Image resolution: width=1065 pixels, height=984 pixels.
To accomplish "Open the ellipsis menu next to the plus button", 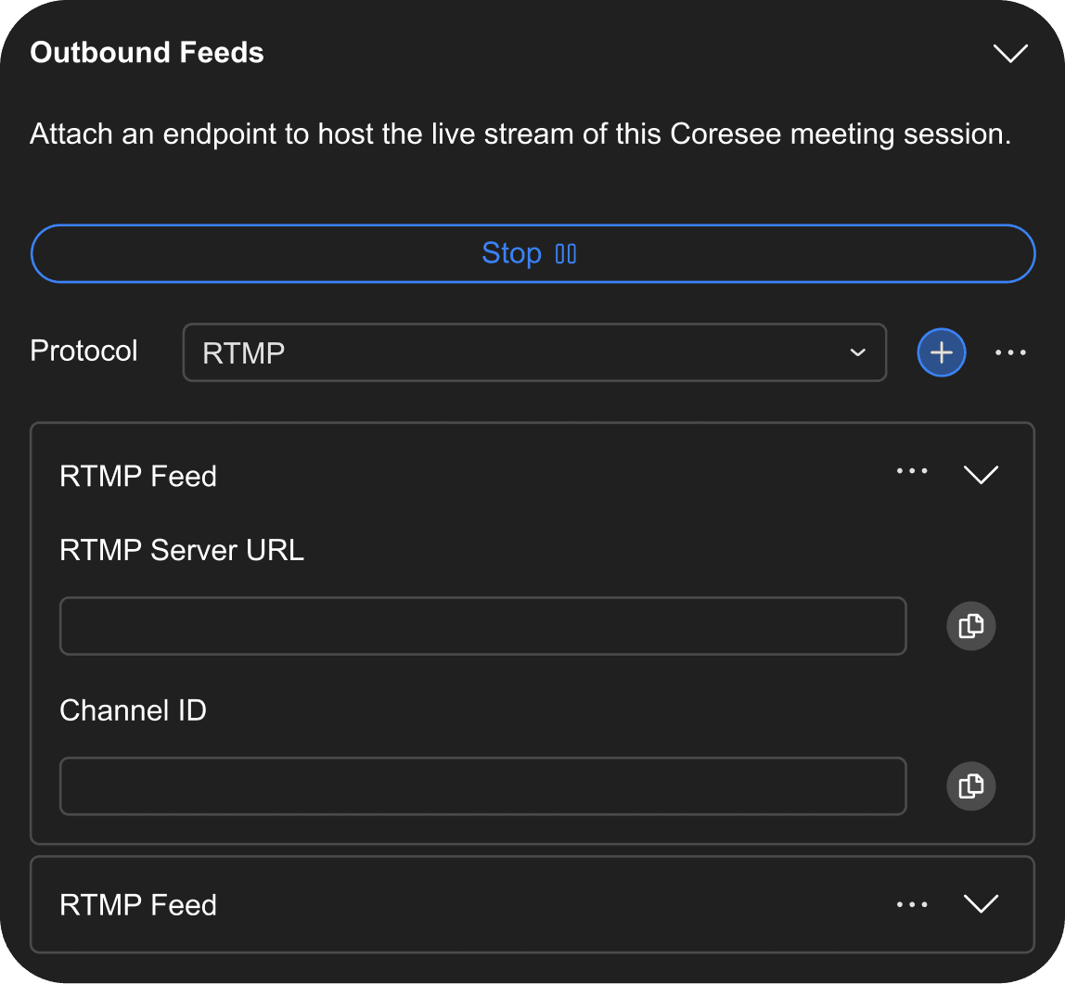I will coord(1010,352).
